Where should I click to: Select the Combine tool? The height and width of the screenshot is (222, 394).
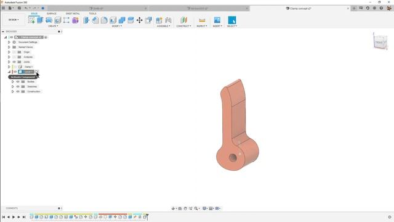click(122, 20)
